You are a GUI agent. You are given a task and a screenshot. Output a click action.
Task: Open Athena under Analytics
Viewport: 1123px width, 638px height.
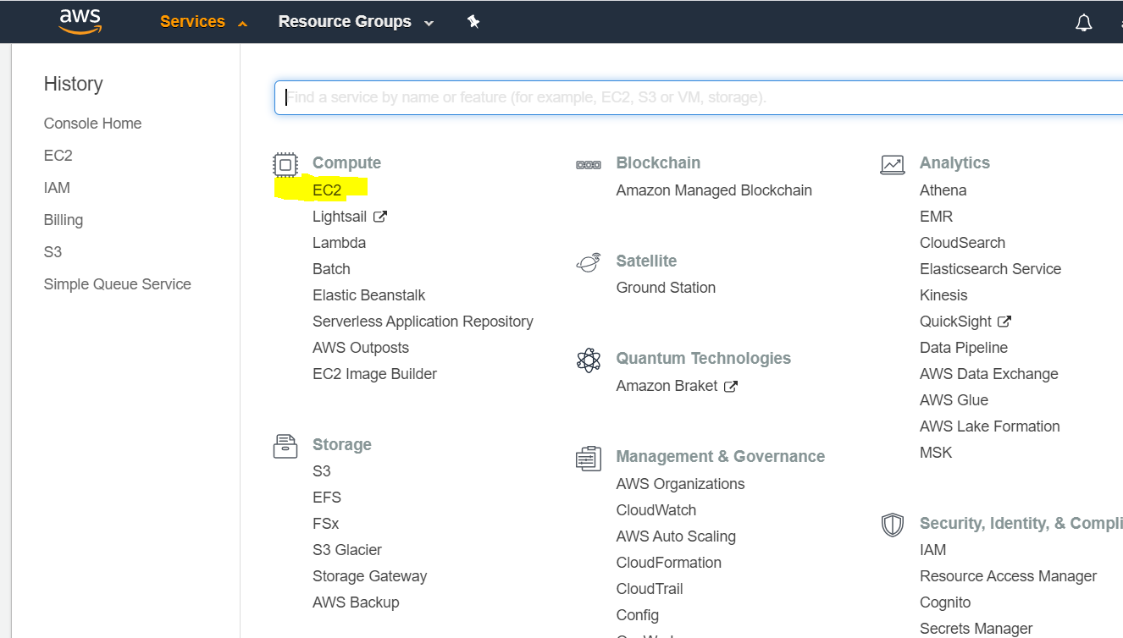943,190
